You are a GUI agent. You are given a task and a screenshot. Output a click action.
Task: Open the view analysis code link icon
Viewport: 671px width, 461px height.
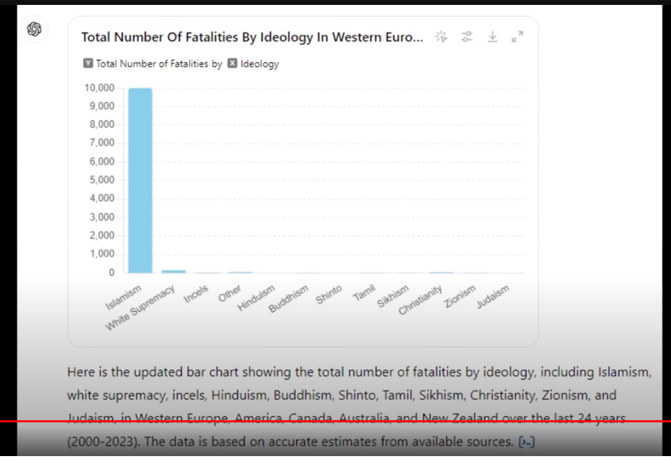pos(526,442)
